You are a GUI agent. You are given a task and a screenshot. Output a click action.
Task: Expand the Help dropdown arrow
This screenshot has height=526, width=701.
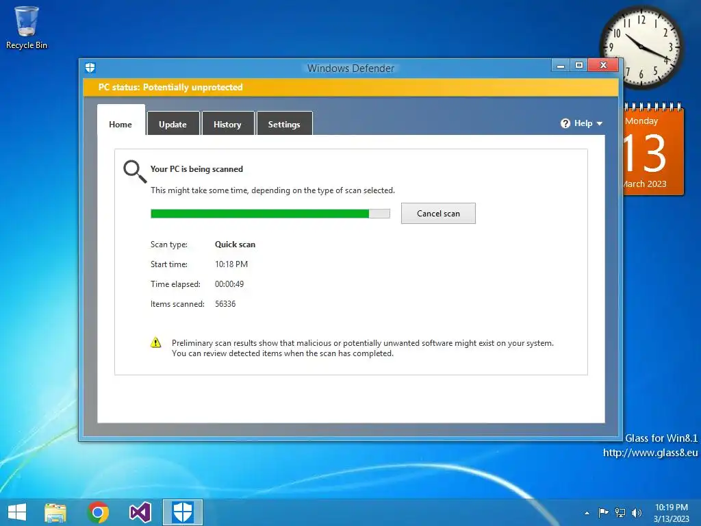pos(600,123)
